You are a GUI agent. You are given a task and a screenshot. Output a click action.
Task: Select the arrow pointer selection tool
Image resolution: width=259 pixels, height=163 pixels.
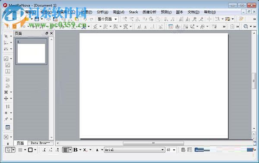coord(9,150)
